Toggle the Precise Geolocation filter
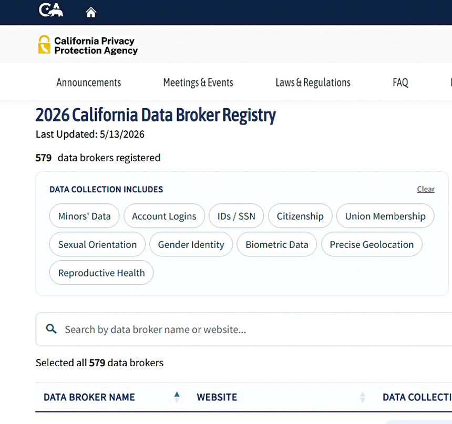 click(x=372, y=244)
